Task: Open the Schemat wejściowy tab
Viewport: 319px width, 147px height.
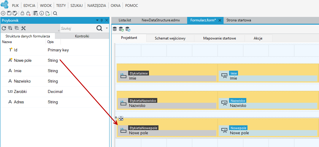Action: tap(170, 38)
